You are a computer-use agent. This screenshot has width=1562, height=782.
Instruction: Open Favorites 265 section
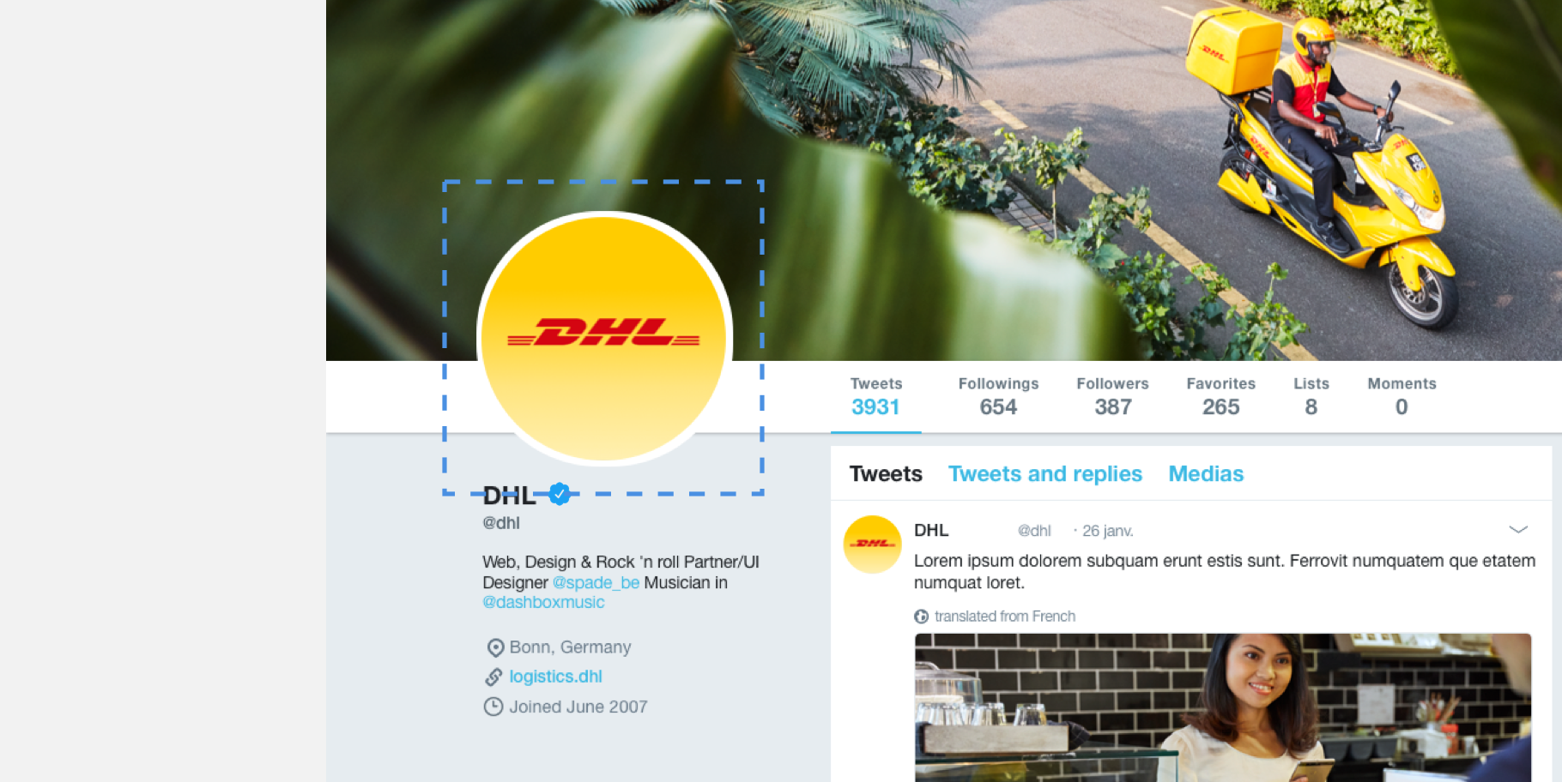1220,397
